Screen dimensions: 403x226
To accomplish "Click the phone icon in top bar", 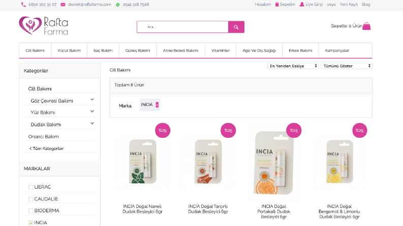I will (23, 5).
